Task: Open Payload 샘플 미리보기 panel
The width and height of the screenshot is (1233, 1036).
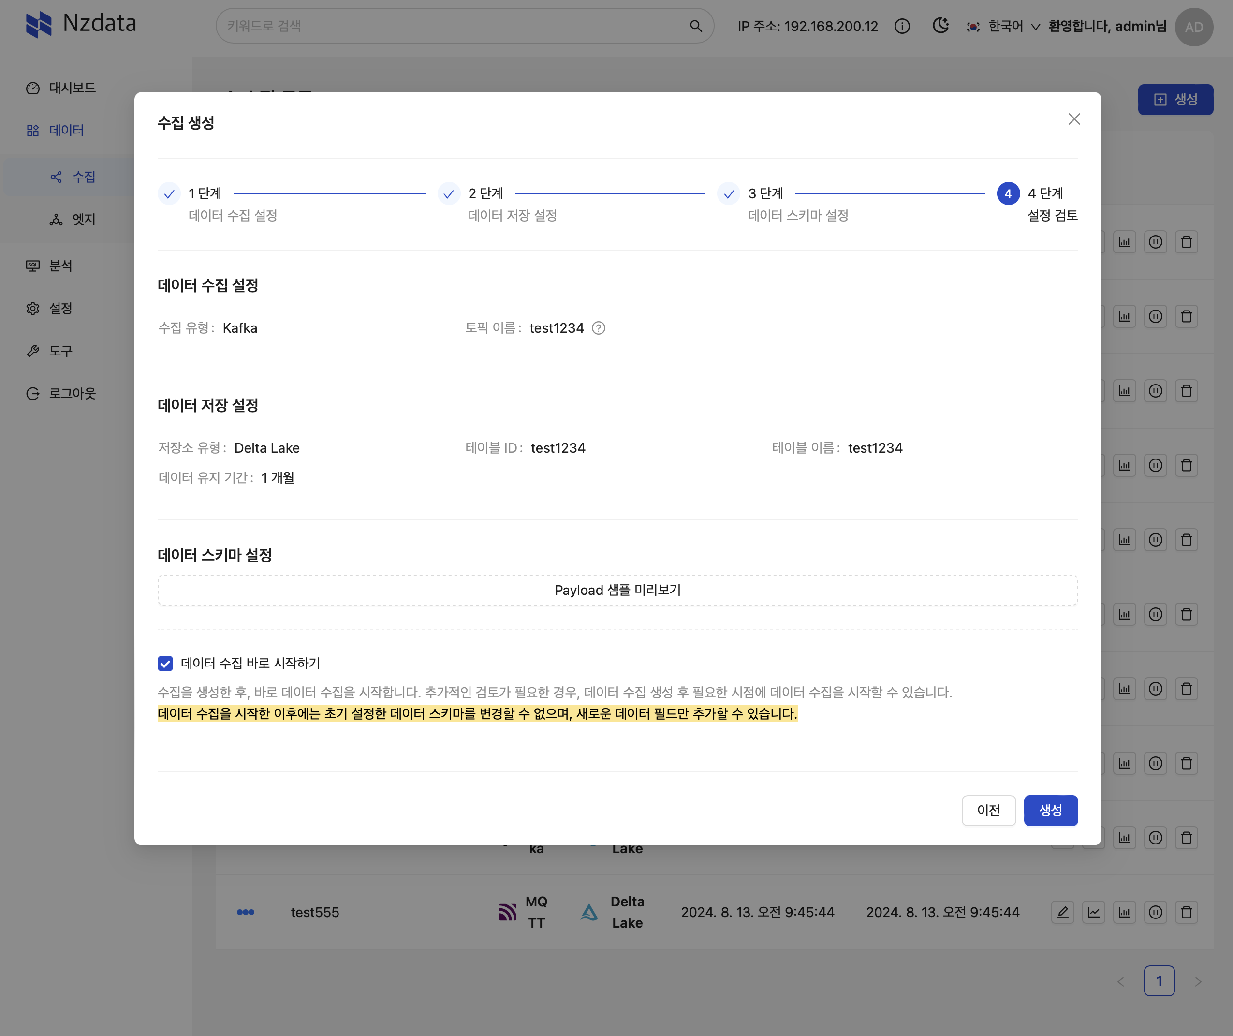Action: click(617, 590)
